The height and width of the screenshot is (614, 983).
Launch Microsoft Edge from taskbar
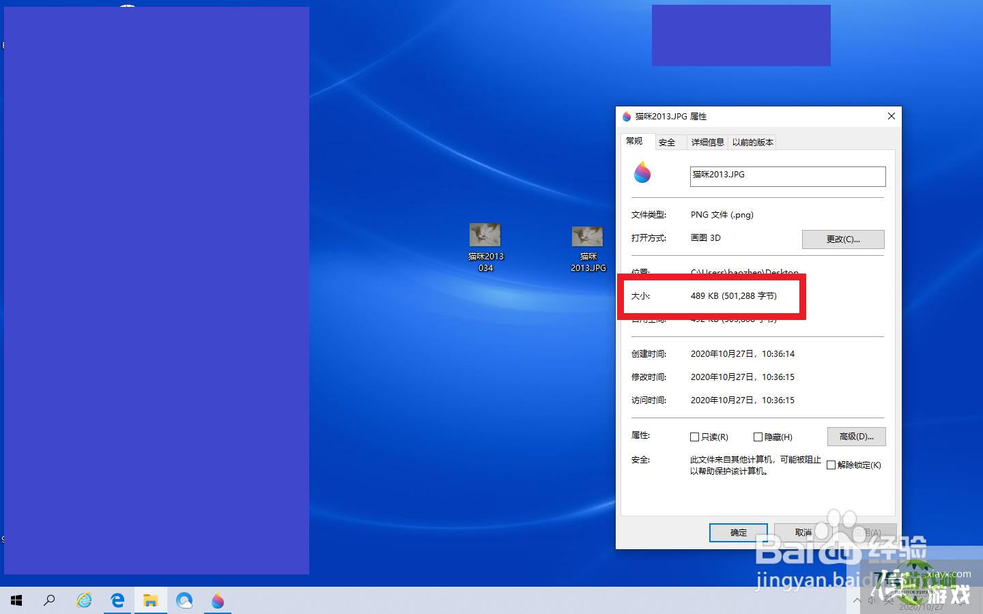[117, 600]
